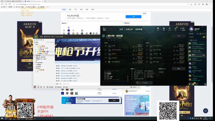Open the chat bubble icon under the friends list
Viewport: 215px width, 121px height.
(190, 84)
